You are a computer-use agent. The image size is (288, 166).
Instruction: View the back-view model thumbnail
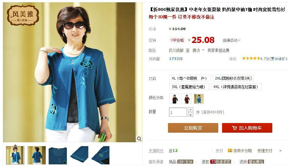point(36,155)
